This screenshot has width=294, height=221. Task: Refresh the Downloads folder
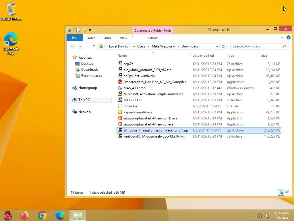coord(223,46)
